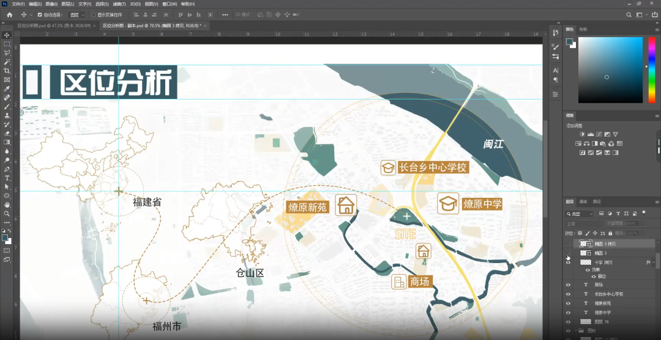Open the Color panel menu
The width and height of the screenshot is (661, 340).
coord(657,29)
